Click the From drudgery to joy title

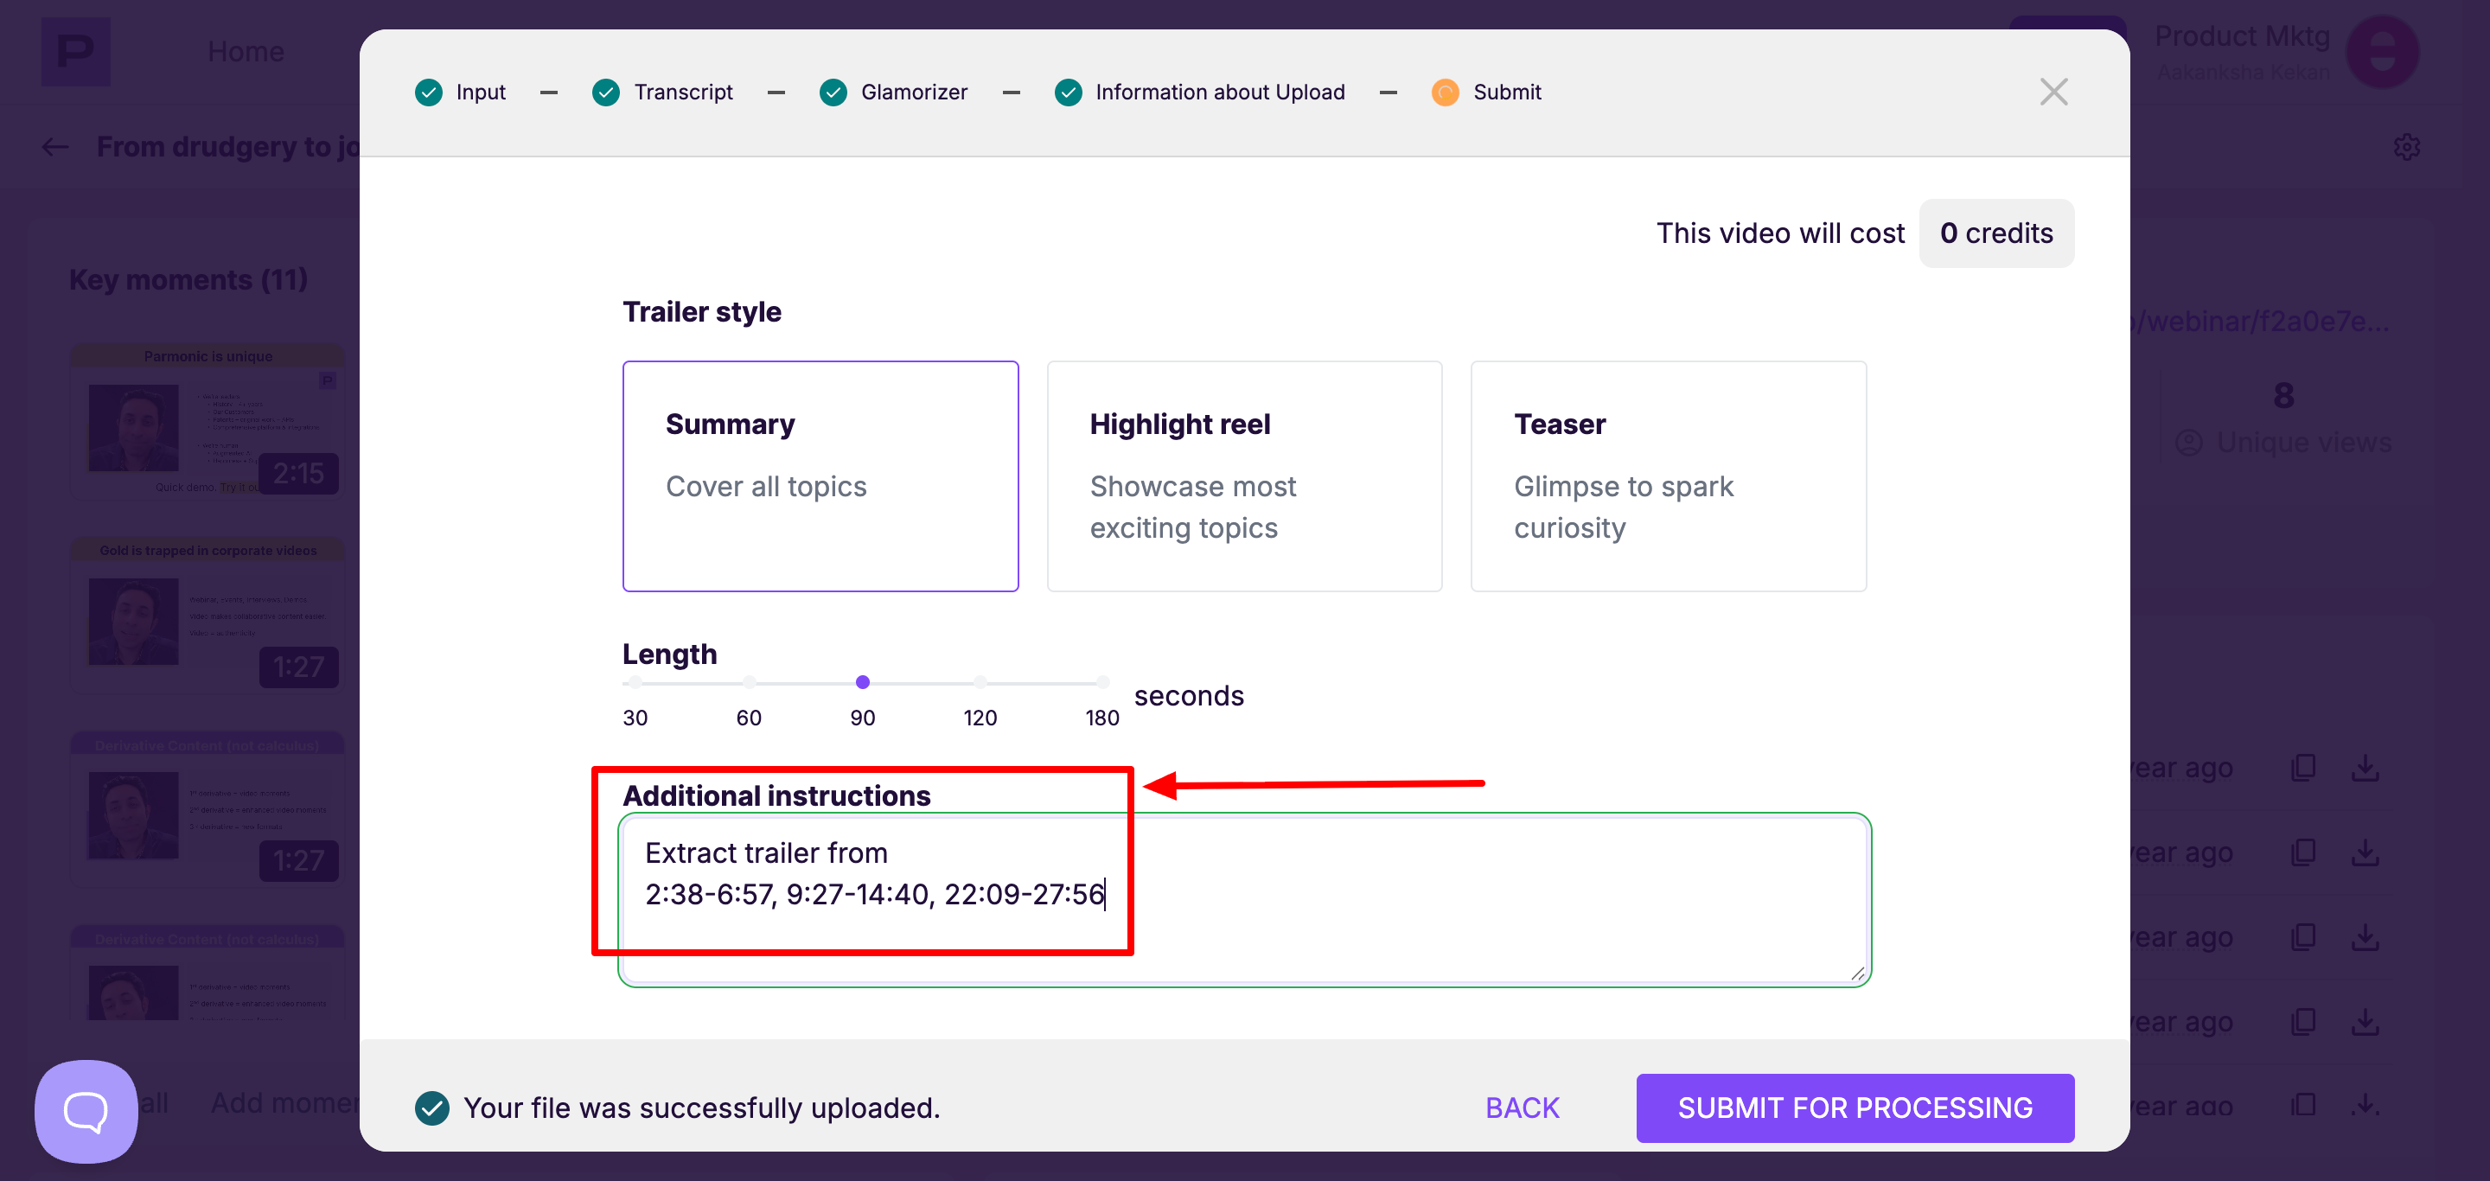coord(228,147)
